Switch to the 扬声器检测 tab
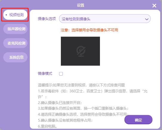Screen dimensions: 162x130 click(x=15, y=29)
